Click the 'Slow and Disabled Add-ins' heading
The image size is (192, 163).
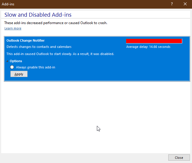(38, 15)
